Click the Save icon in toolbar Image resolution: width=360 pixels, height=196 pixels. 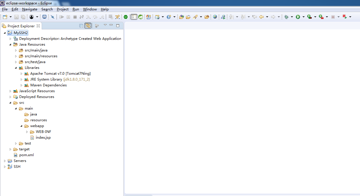pyautogui.click(x=16, y=17)
